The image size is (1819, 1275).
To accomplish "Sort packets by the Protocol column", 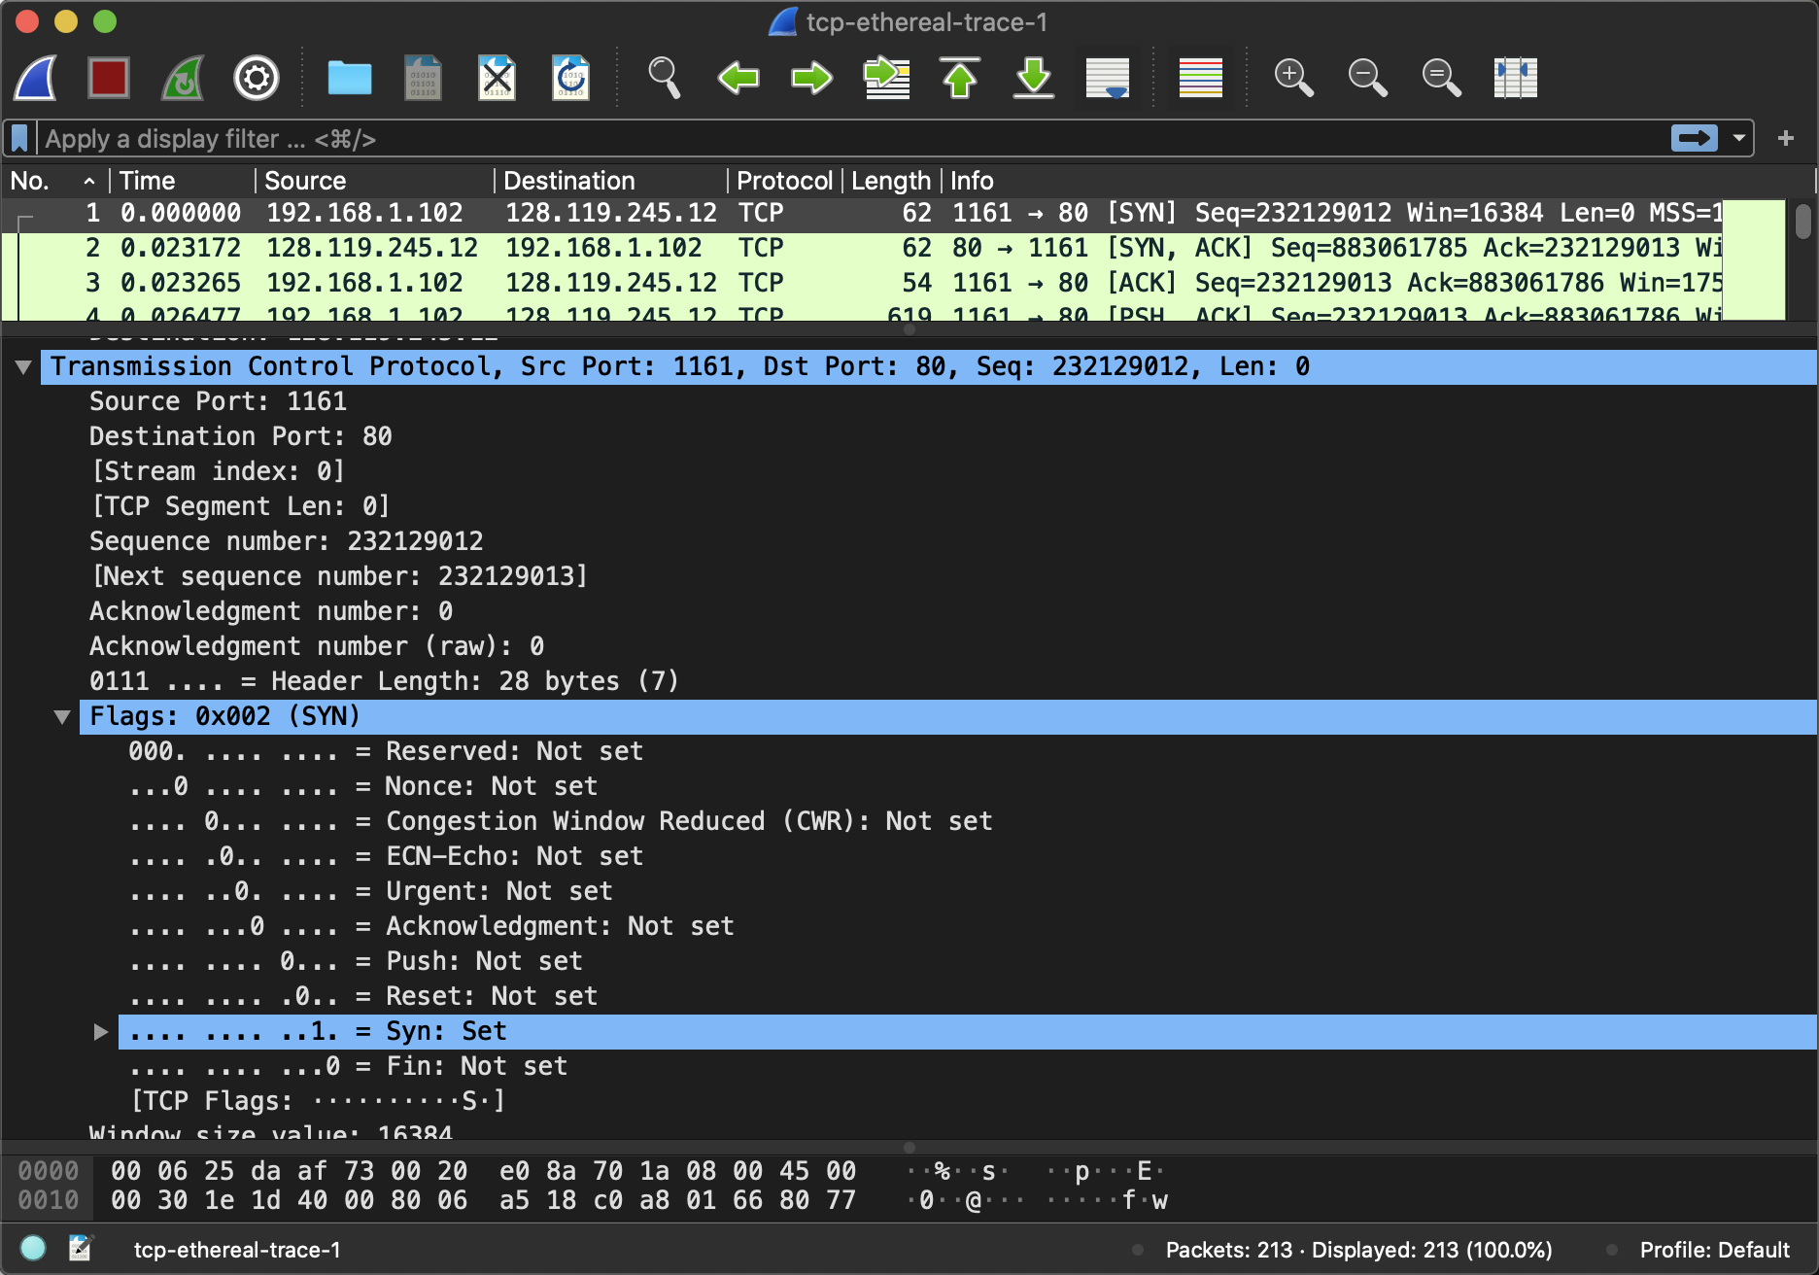I will tap(783, 181).
